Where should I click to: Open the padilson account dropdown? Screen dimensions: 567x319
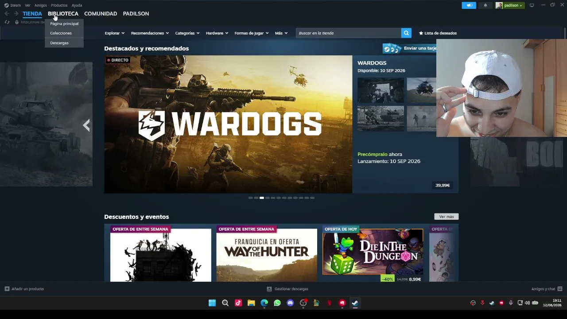tap(510, 5)
